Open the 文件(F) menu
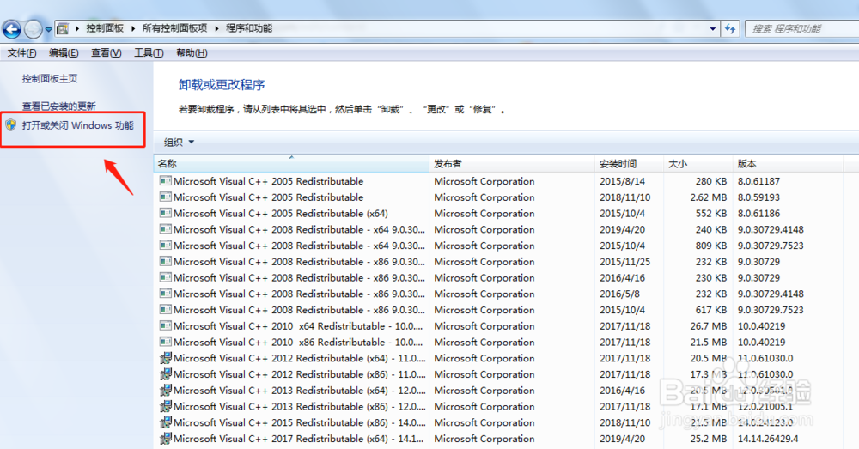 (x=22, y=52)
